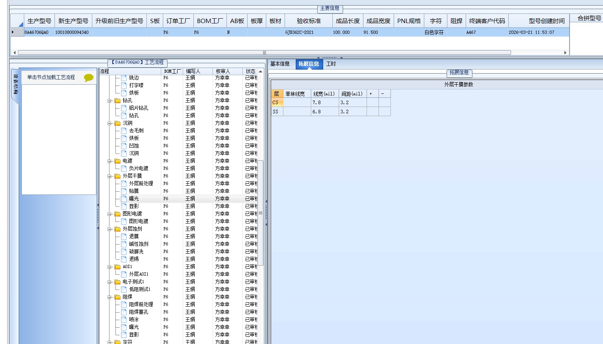Image resolution: width=603 pixels, height=344 pixels.
Task: Click the folder icon of 外层干膜
Action: (117, 176)
